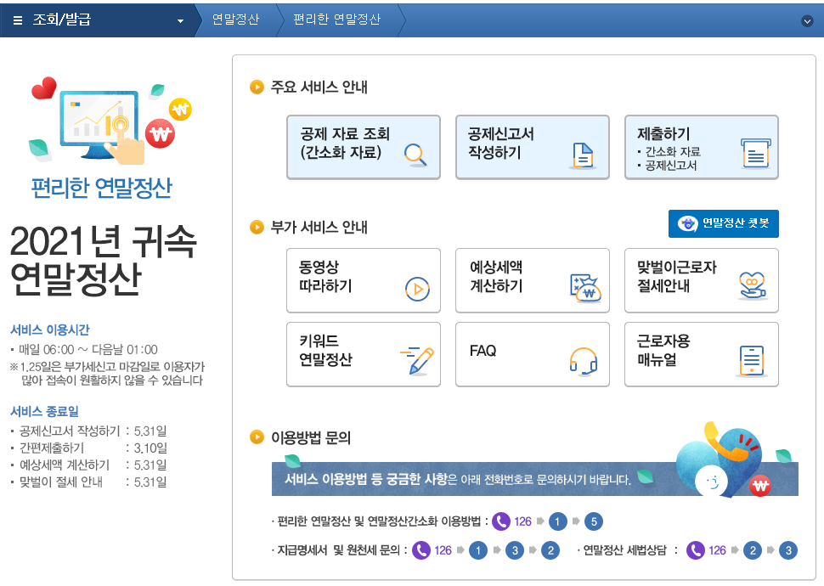
Task: Click the manual tablet icon in 근로자용 매뉴얼
Action: 752,361
